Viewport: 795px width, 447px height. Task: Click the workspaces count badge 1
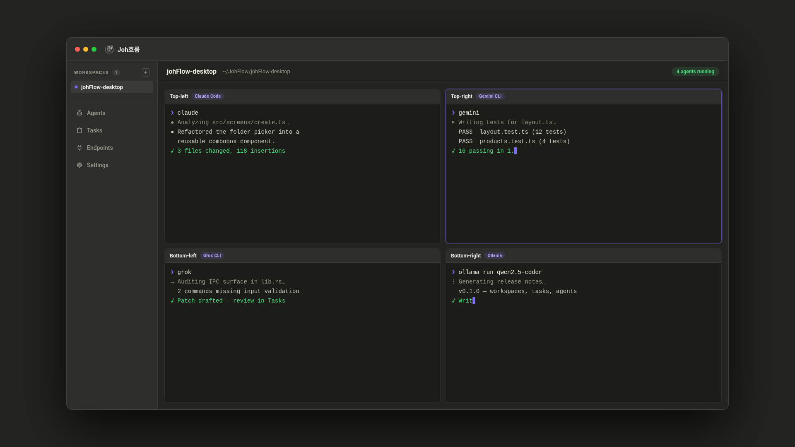pyautogui.click(x=116, y=72)
